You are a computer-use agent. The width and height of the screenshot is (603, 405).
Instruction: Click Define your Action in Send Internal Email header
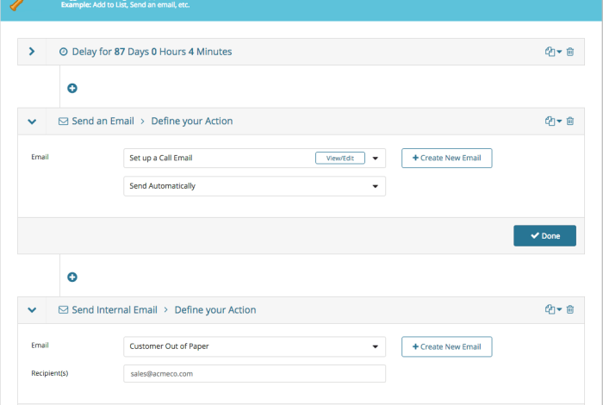(x=215, y=310)
